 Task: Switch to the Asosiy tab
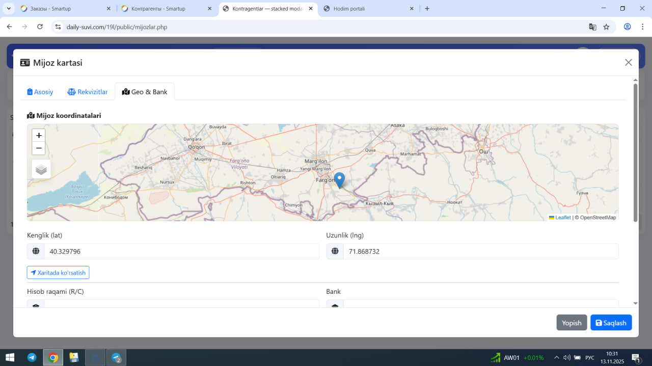tap(40, 92)
